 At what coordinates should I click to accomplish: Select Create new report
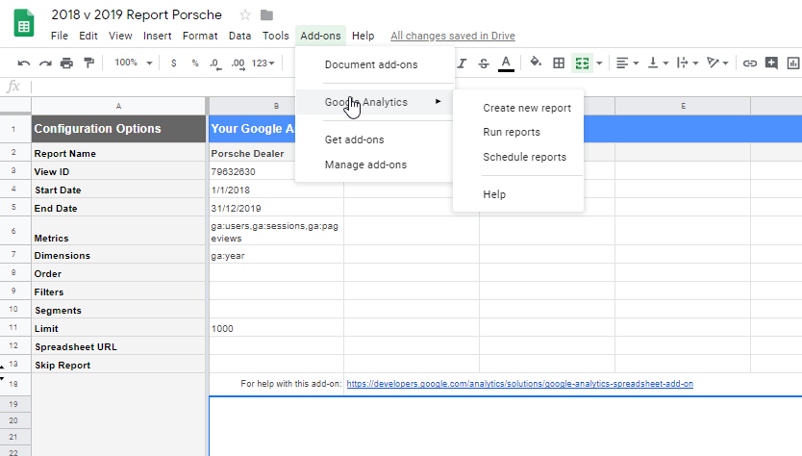click(518, 108)
